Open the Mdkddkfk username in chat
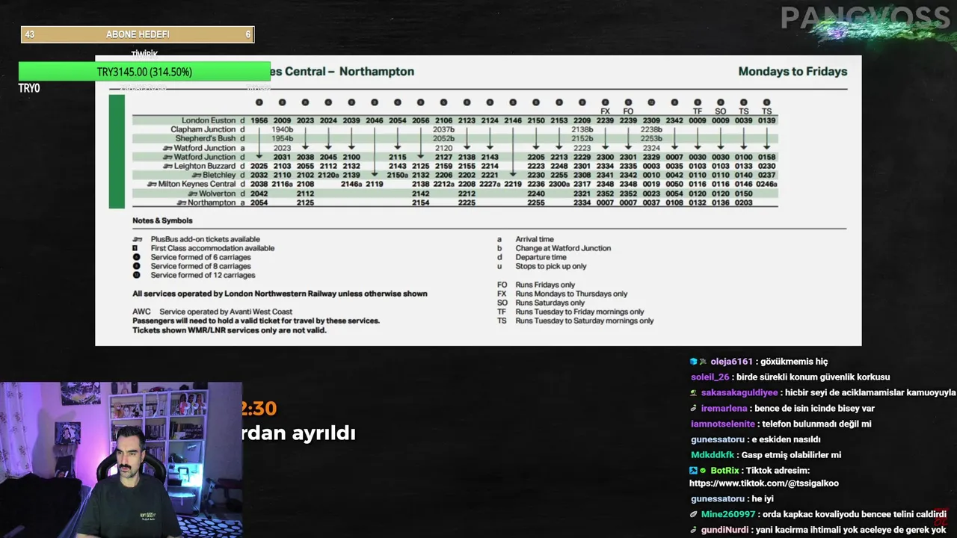 (x=713, y=455)
